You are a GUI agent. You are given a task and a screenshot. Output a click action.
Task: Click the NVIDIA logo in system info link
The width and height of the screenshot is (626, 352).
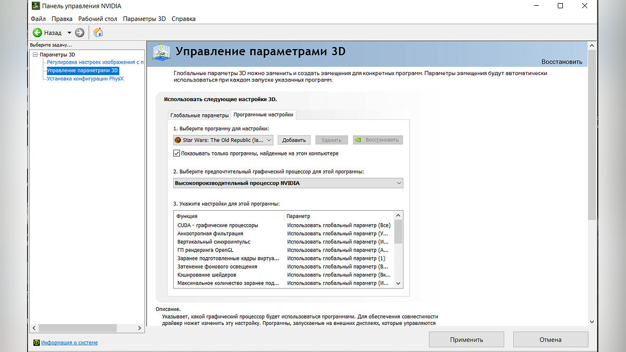click(36, 343)
